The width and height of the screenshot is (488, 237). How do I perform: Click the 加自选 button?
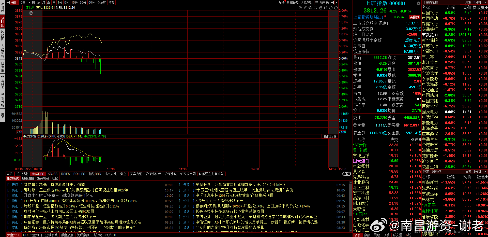(x=324, y=3)
